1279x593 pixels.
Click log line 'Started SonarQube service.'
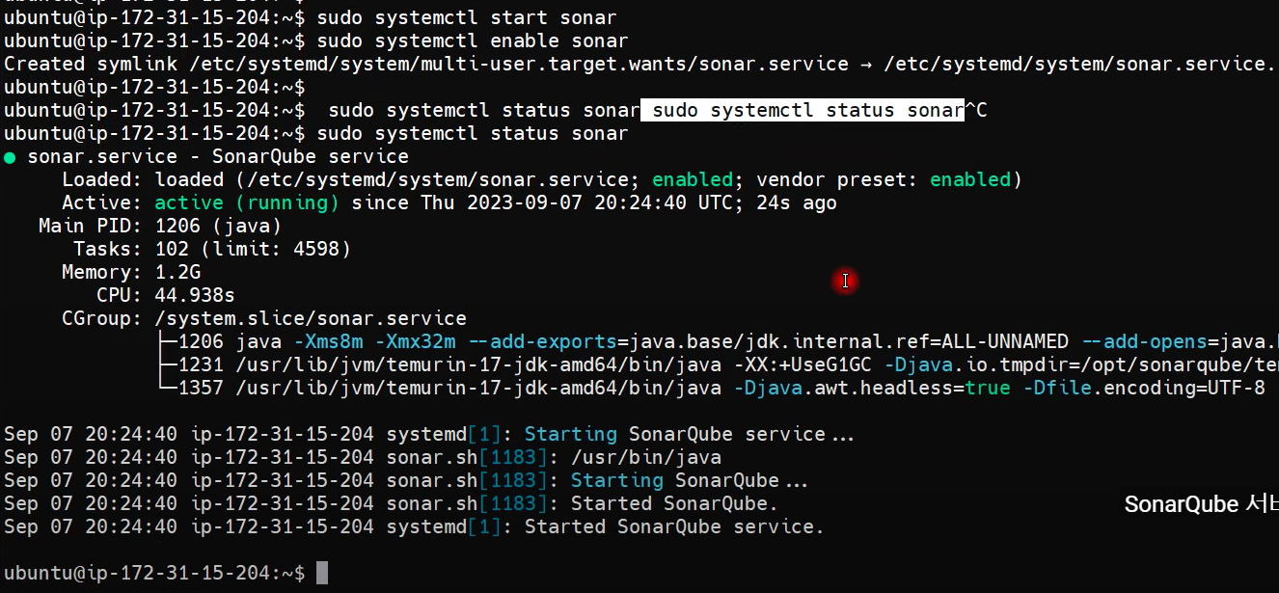click(x=415, y=526)
